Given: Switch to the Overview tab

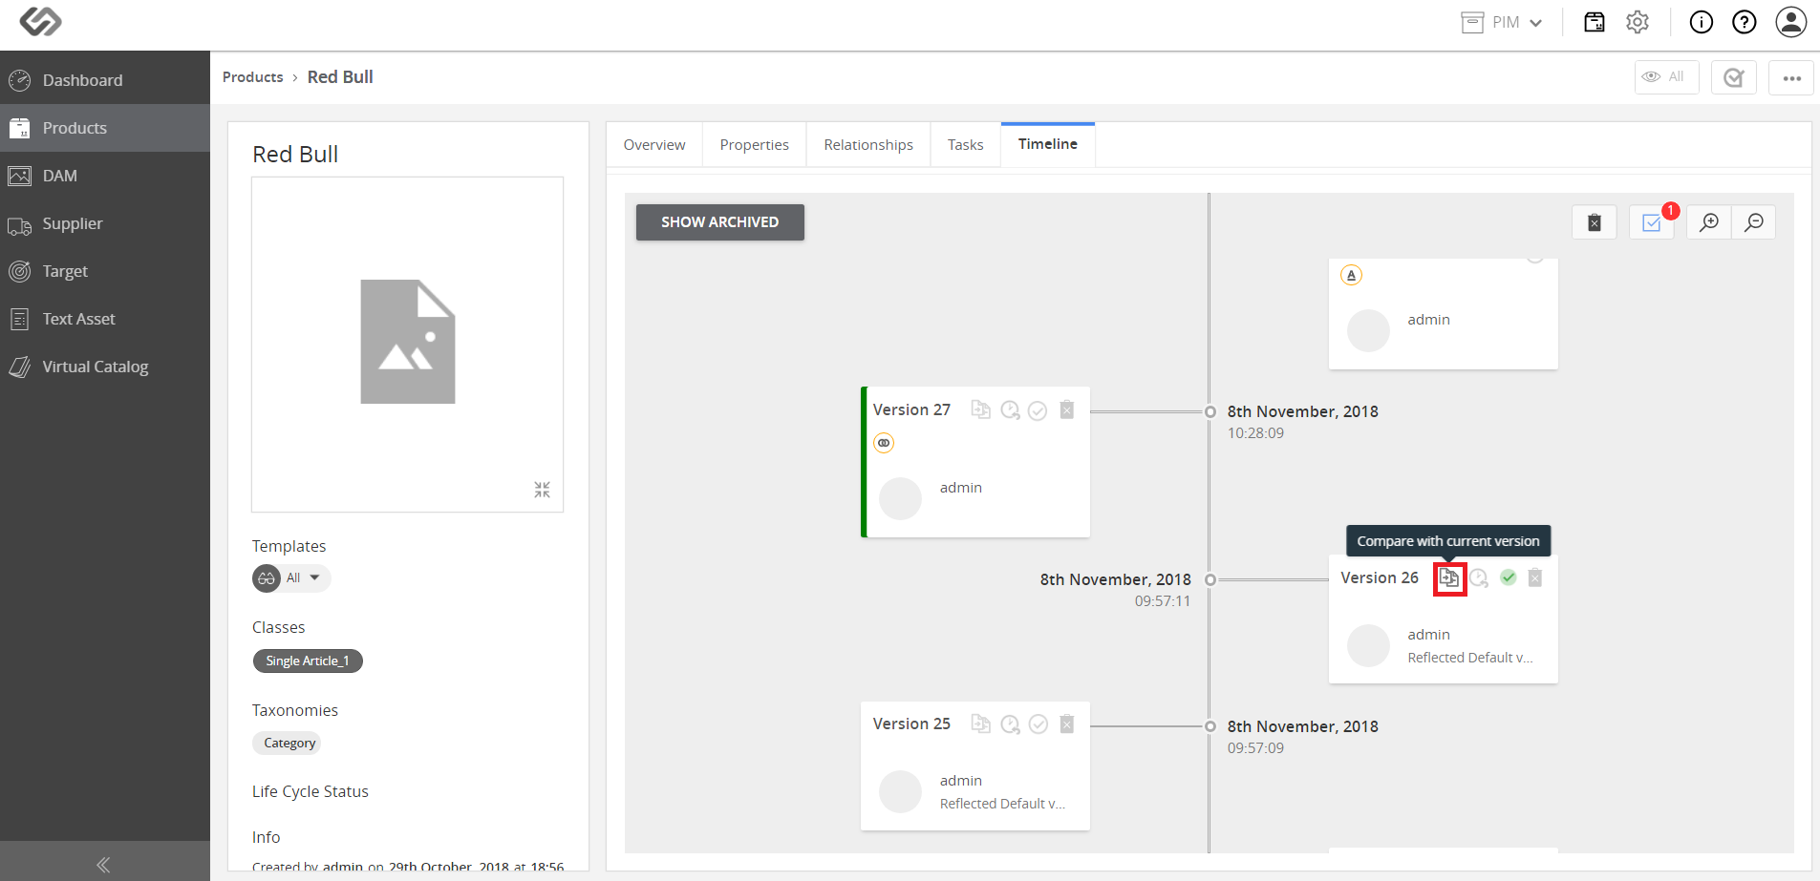Looking at the screenshot, I should pyautogui.click(x=654, y=145).
